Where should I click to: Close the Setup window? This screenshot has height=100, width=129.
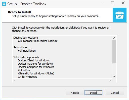123,3
